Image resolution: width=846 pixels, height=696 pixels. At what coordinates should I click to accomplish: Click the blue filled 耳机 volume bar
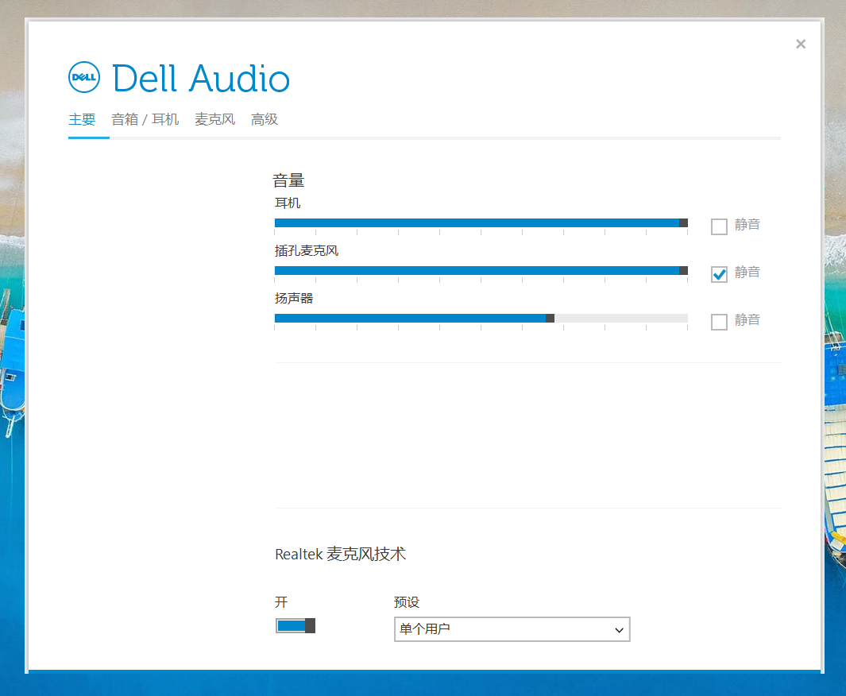[477, 223]
